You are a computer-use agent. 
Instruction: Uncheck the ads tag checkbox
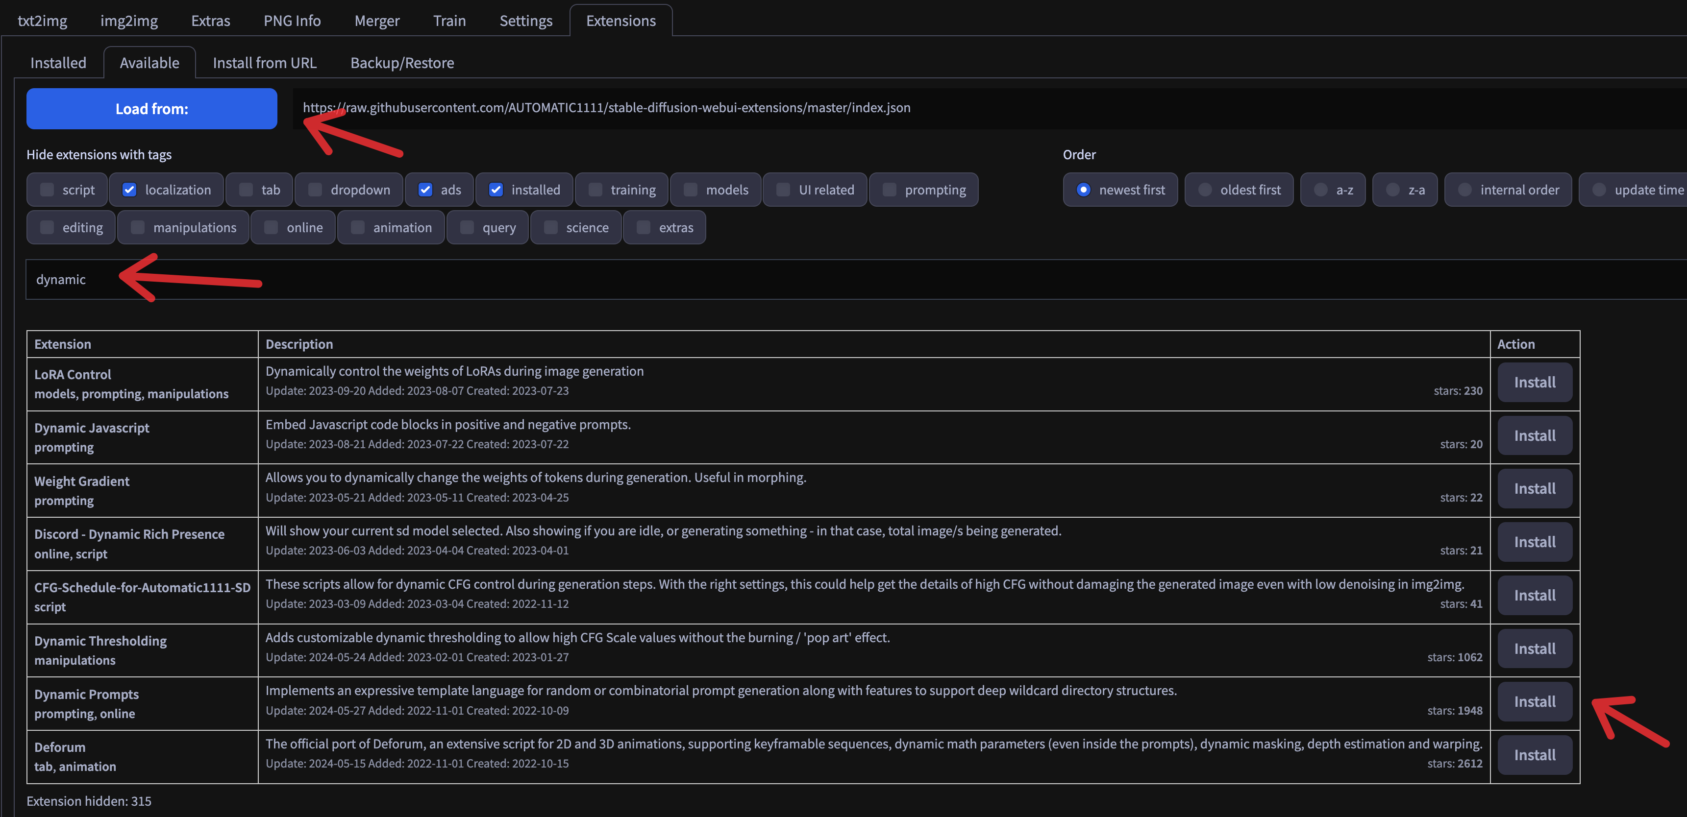[x=426, y=190]
